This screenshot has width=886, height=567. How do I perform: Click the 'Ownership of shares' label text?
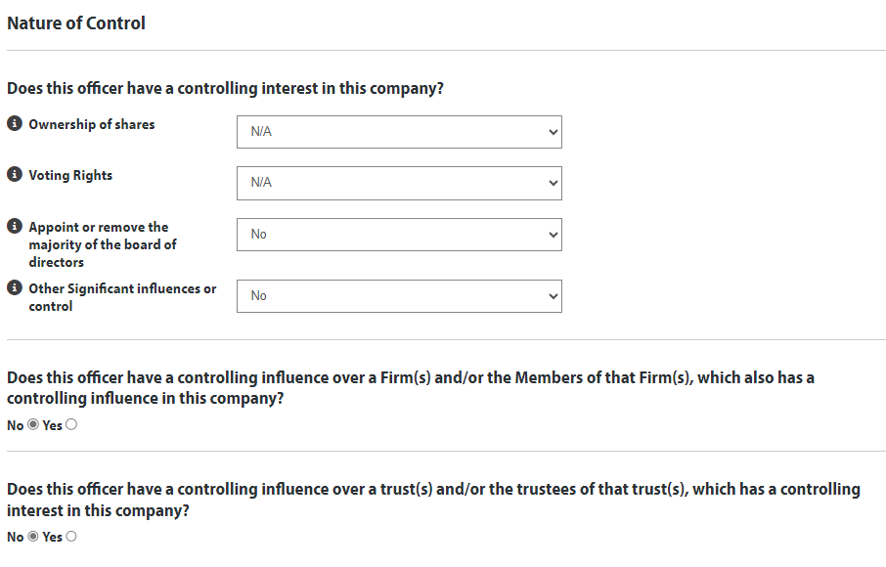coord(91,124)
